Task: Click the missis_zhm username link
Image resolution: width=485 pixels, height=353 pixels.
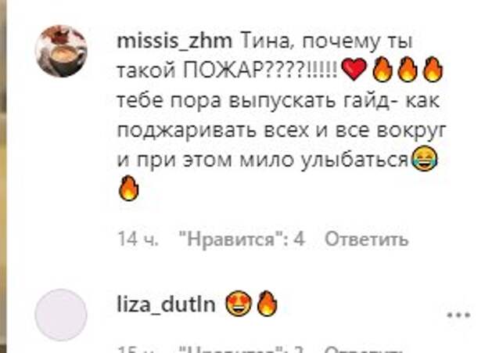Action: coord(174,41)
